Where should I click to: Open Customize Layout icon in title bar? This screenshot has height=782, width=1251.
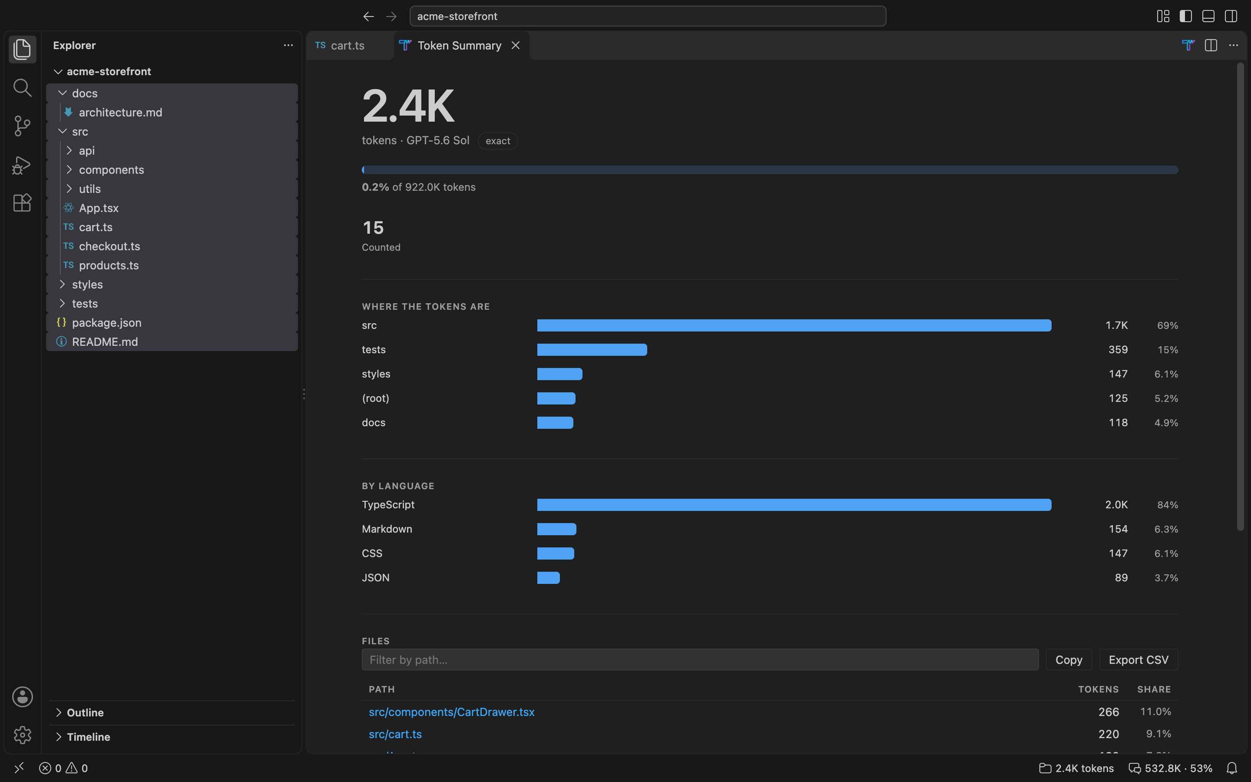click(1163, 17)
